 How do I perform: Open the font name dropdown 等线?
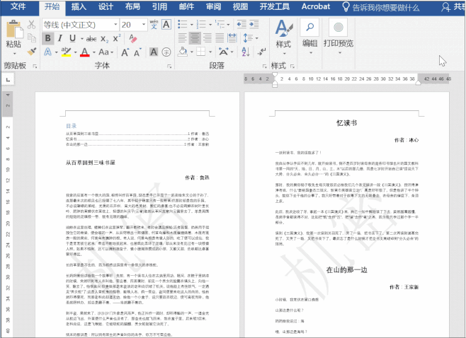[x=115, y=25]
